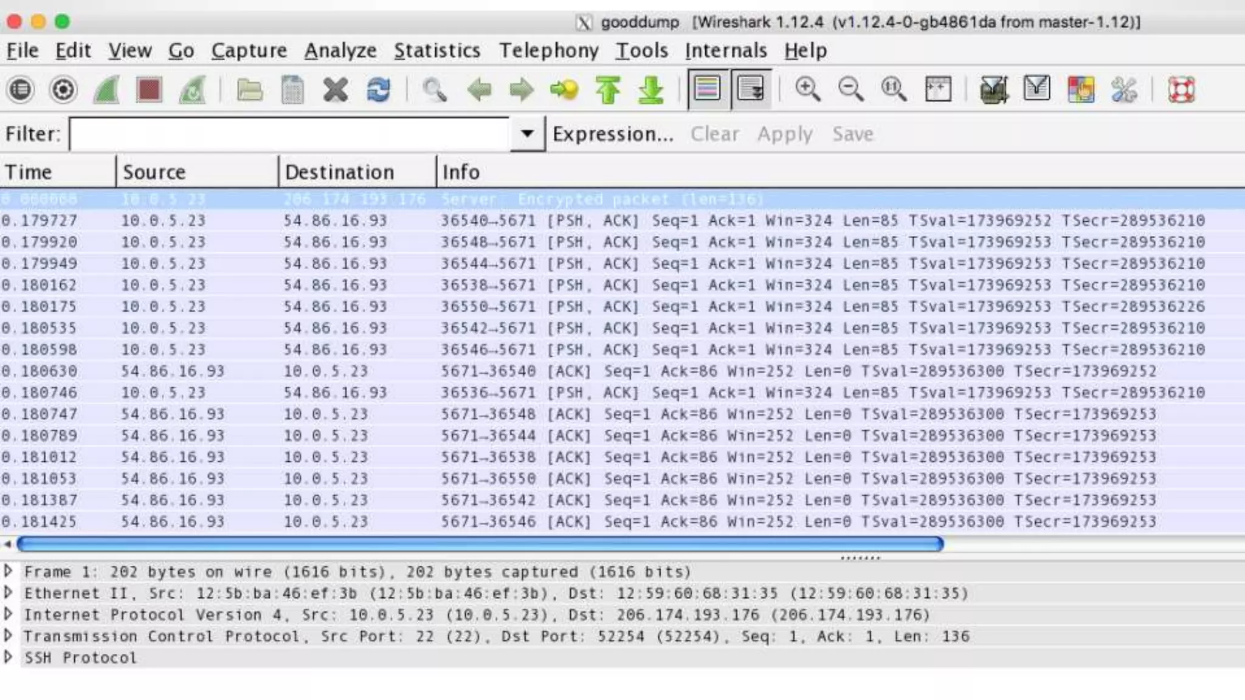The height and width of the screenshot is (700, 1245).
Task: Reload capture file with blue arrows icon
Action: click(378, 90)
